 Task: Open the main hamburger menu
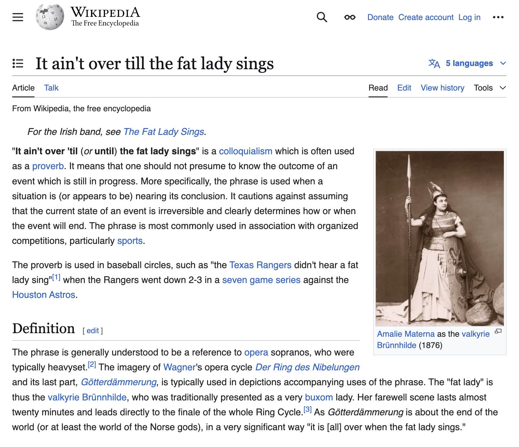click(x=18, y=17)
